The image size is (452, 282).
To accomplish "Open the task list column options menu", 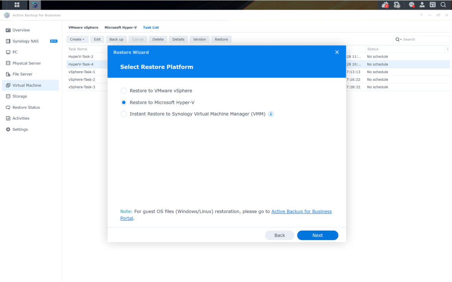I will pyautogui.click(x=448, y=49).
